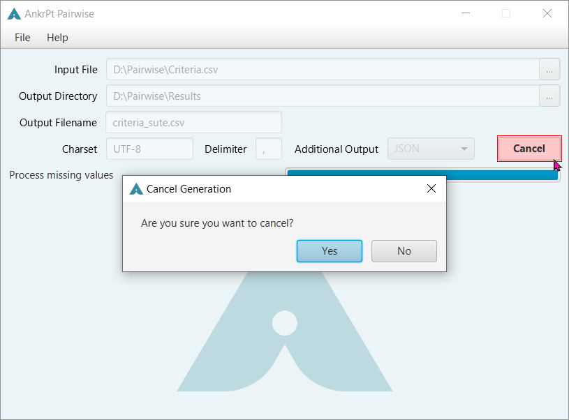Click the red Cancel button
The height and width of the screenshot is (420, 569).
[x=529, y=149]
